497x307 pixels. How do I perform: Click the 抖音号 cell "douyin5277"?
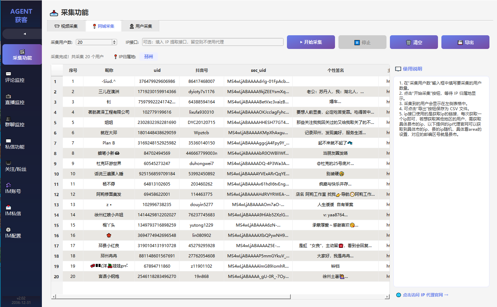(201, 205)
